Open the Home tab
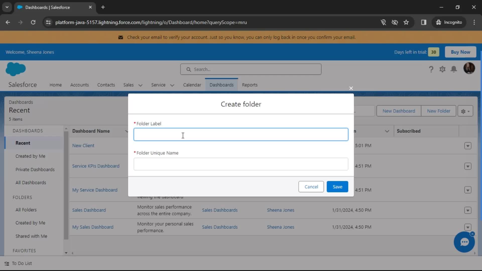Screen dimensions: 482x271 click(x=55, y=85)
